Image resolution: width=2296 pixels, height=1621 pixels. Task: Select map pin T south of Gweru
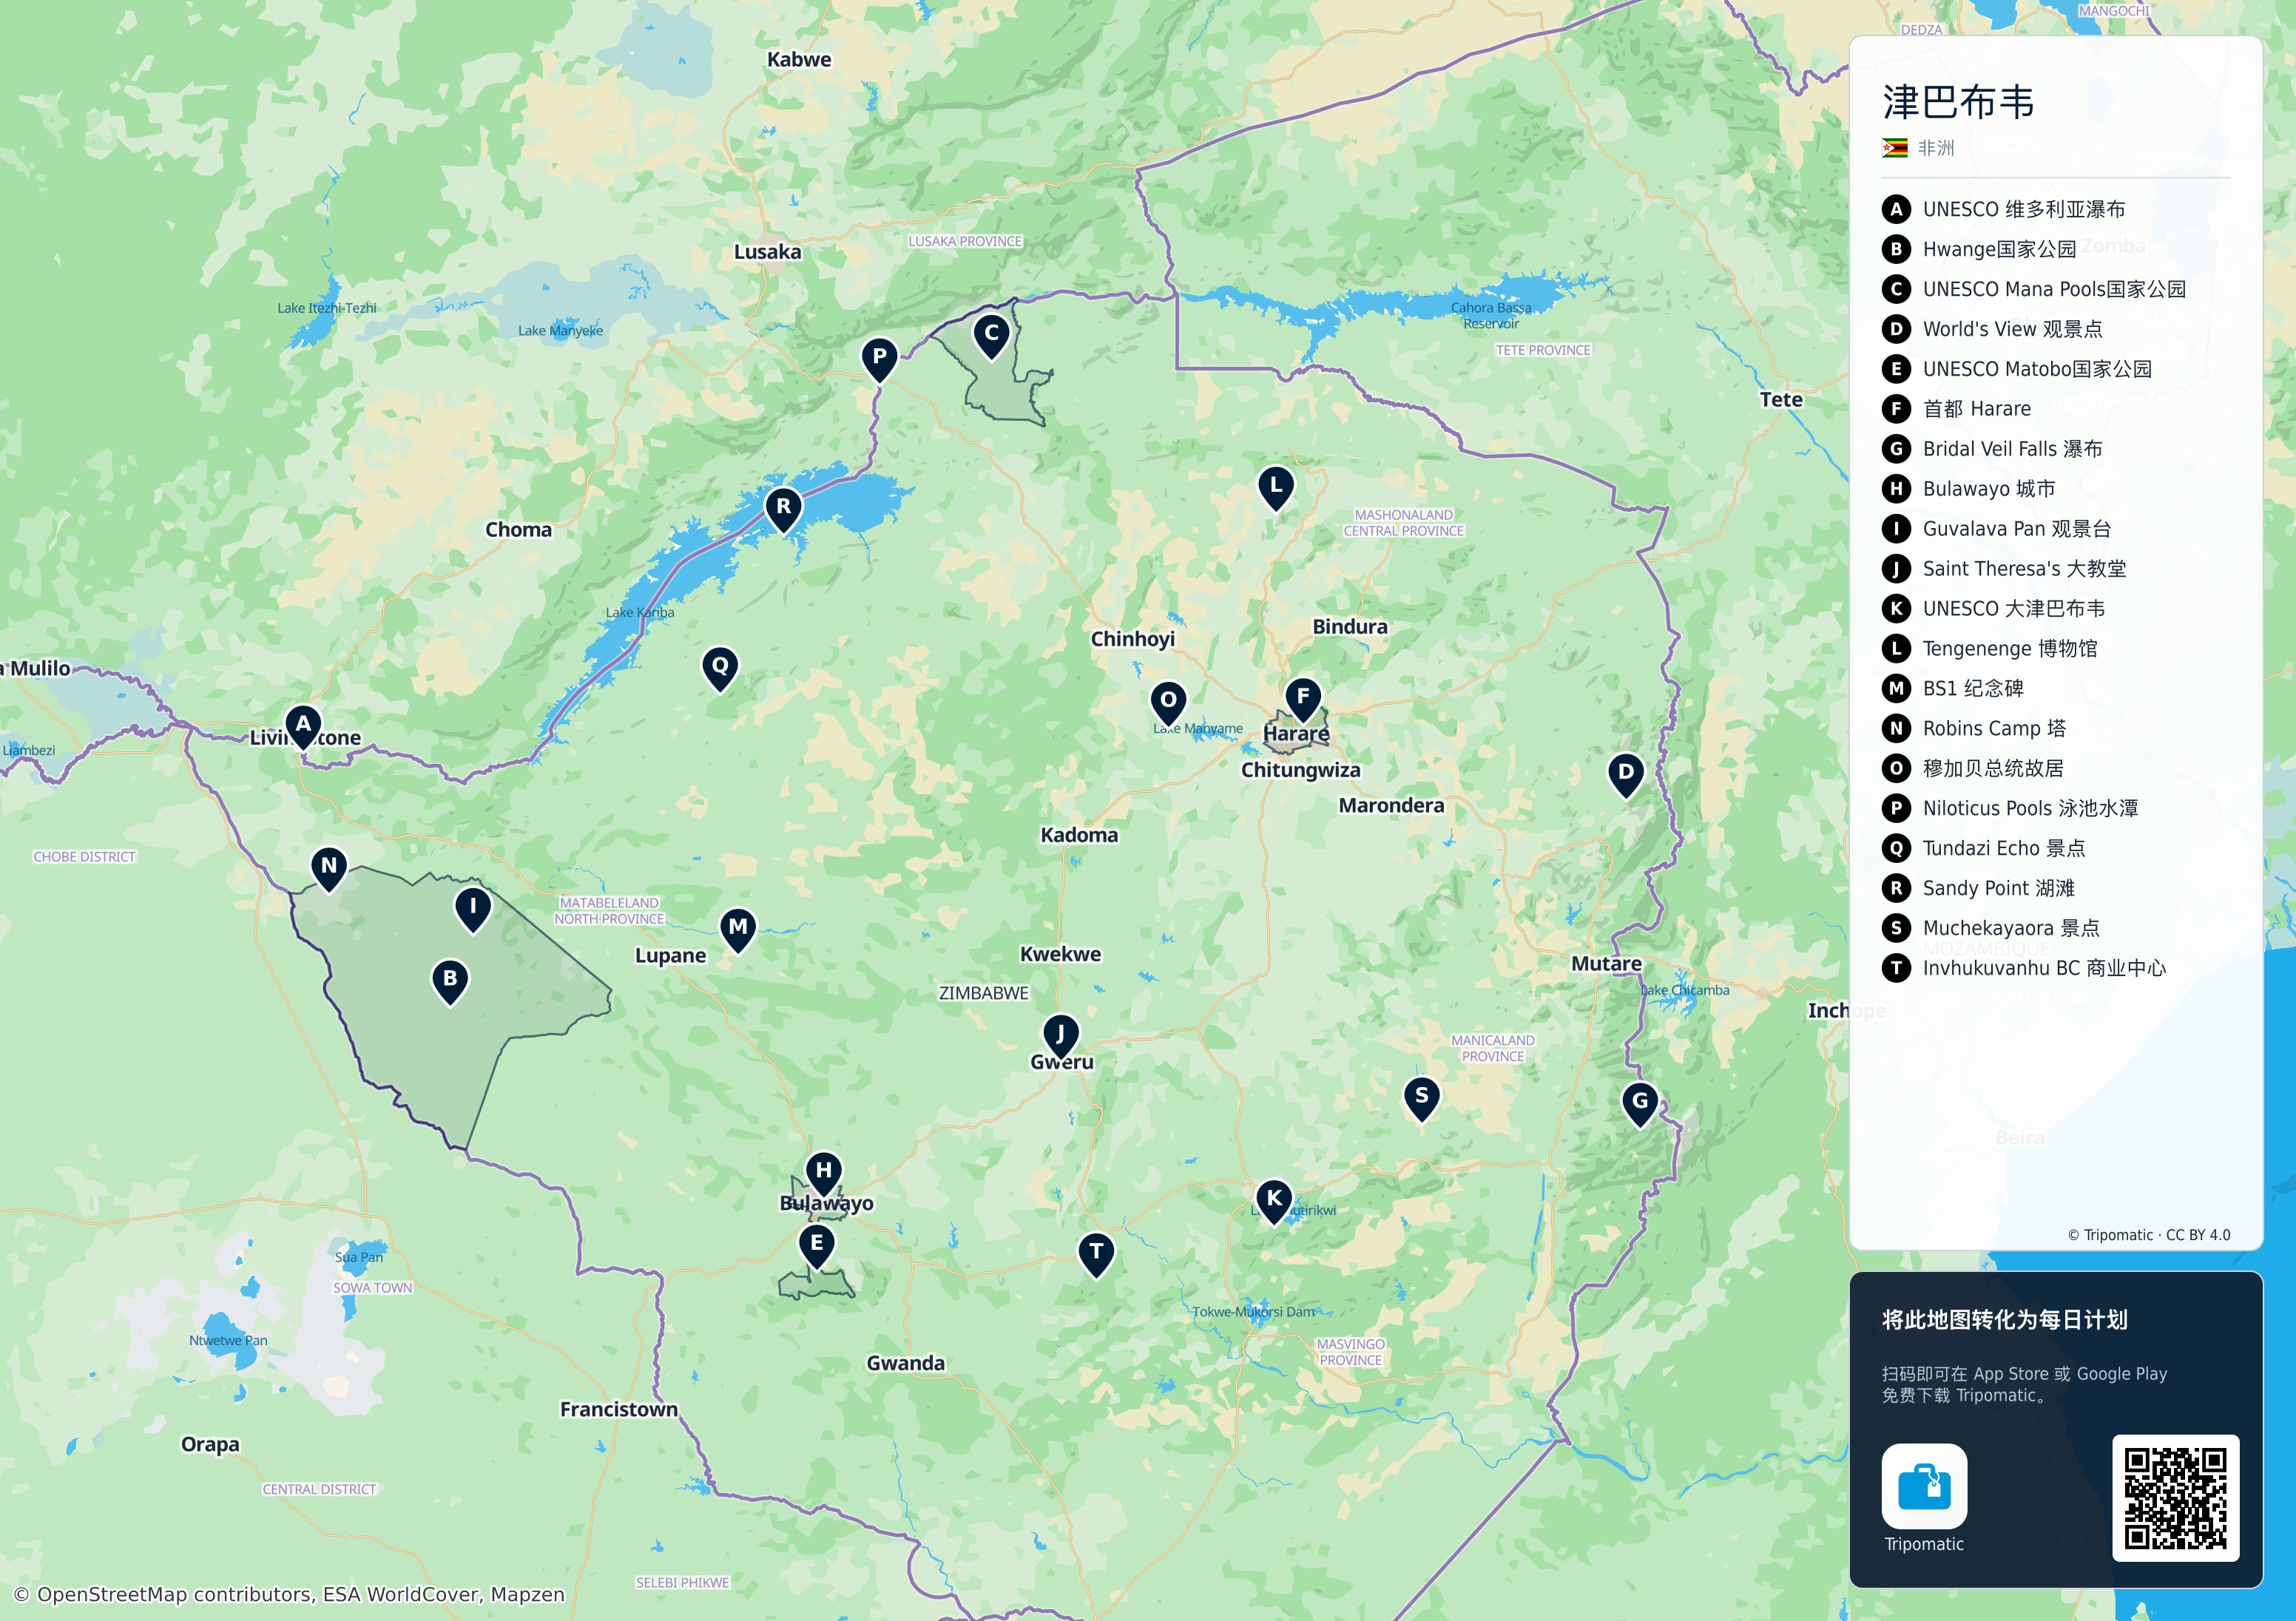[1096, 1254]
